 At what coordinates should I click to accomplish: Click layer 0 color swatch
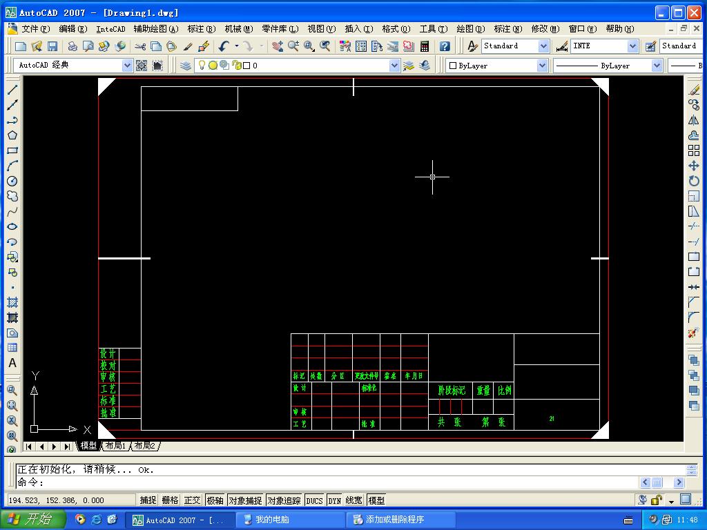(x=246, y=66)
